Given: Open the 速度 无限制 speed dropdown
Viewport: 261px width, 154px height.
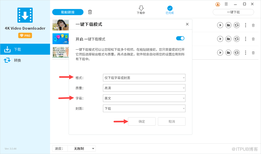Looking at the screenshot, I should click(82, 148).
